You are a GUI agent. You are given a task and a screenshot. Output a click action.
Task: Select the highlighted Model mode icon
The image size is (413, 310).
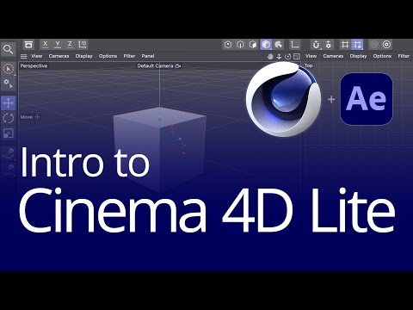pyautogui.click(x=266, y=45)
